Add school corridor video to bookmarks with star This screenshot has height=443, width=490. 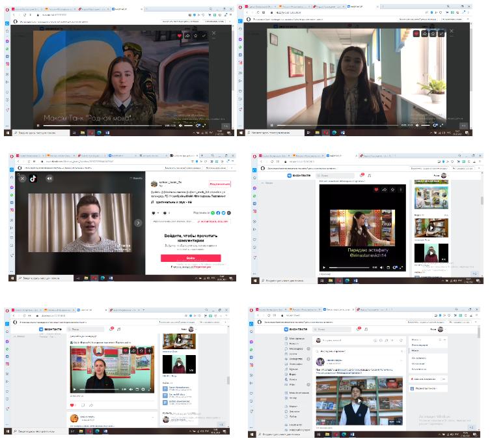click(433, 33)
